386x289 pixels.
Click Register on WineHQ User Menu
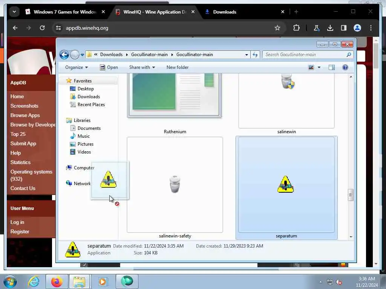tap(20, 231)
